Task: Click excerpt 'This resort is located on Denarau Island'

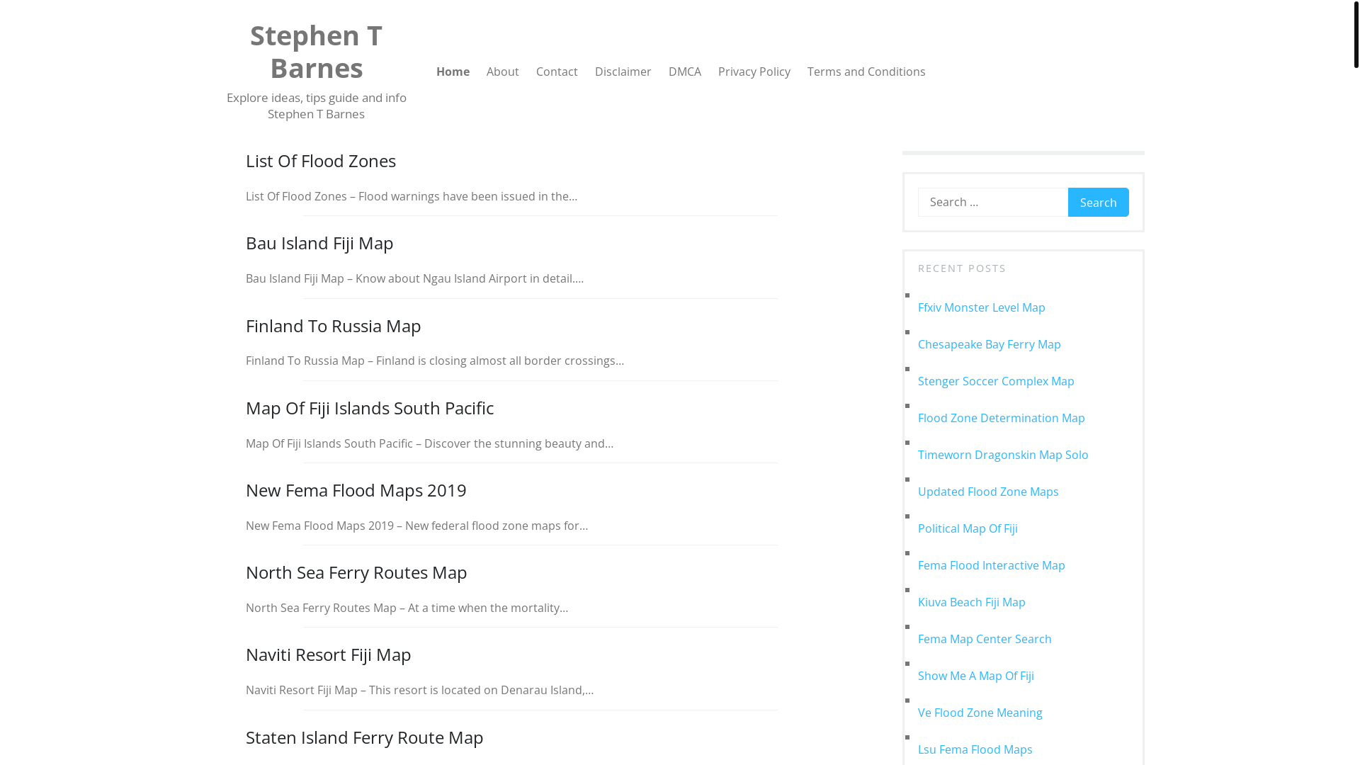Action: coord(475,690)
